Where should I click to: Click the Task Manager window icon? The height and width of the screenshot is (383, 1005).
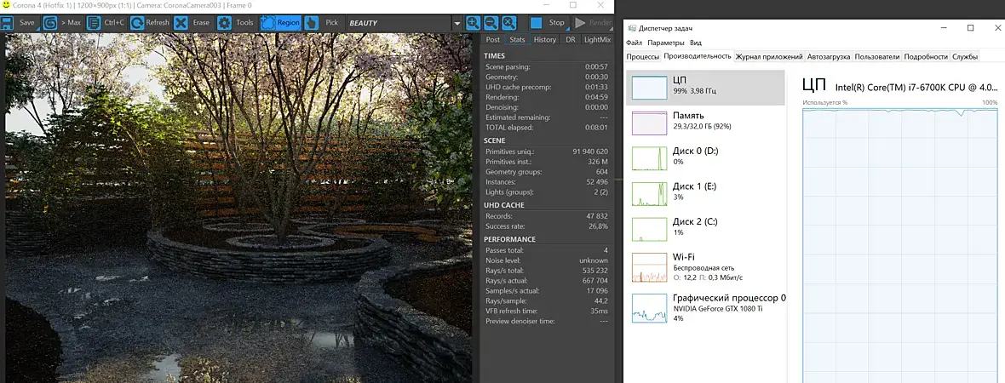633,28
